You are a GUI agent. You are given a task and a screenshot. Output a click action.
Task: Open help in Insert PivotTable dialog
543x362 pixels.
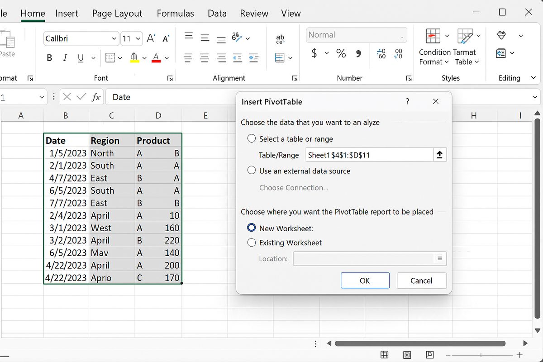[x=408, y=101]
